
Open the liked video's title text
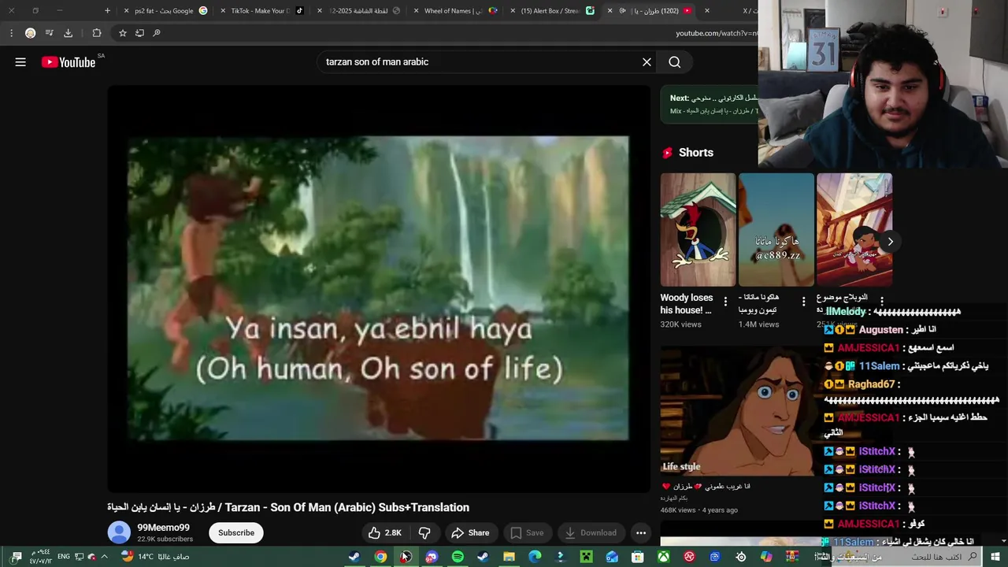click(288, 508)
